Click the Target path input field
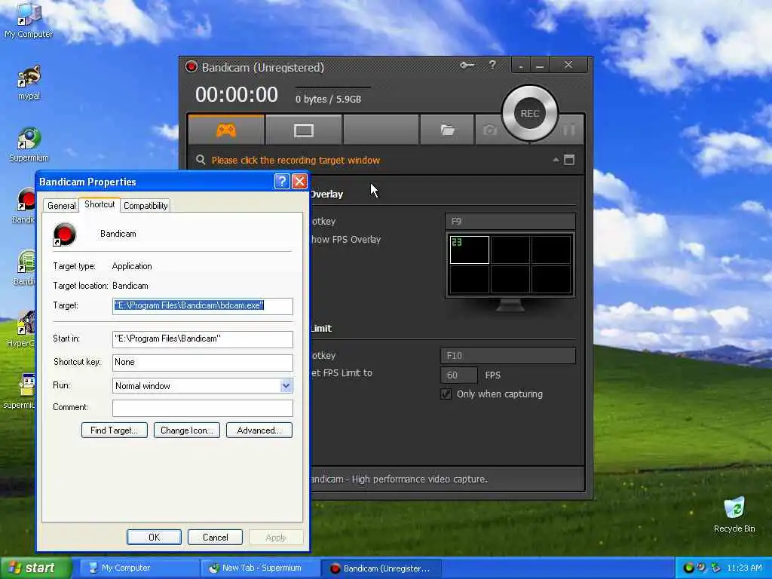 (x=202, y=306)
